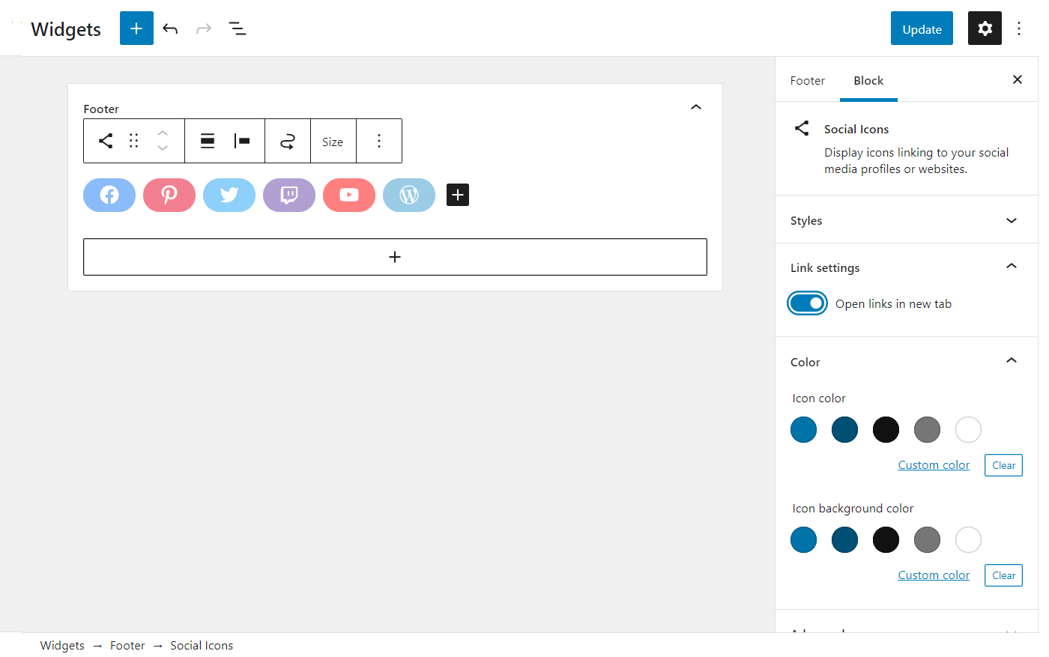The width and height of the screenshot is (1049, 657).
Task: Add a new social icon with the plus button
Action: [457, 195]
